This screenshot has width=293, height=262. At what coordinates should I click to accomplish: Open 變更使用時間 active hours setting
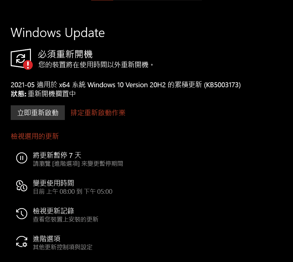tap(54, 183)
